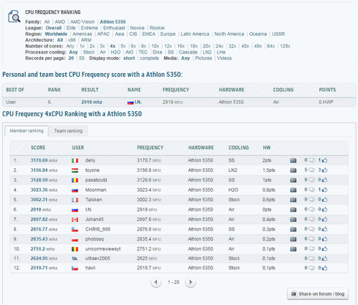Set number of cores to 128x
The height and width of the screenshot is (305, 358).
(x=285, y=46)
